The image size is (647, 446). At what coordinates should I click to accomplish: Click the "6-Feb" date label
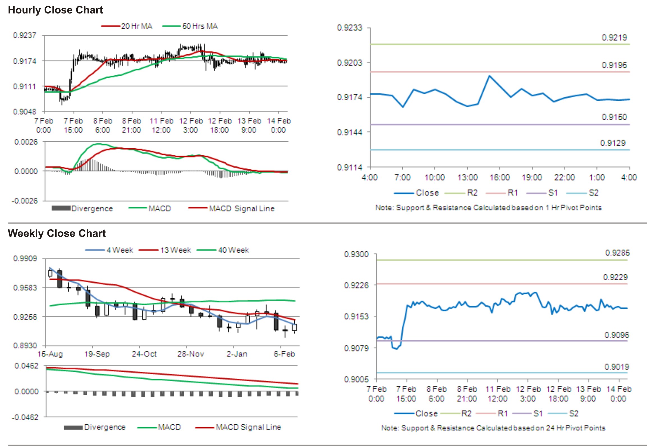pos(285,354)
